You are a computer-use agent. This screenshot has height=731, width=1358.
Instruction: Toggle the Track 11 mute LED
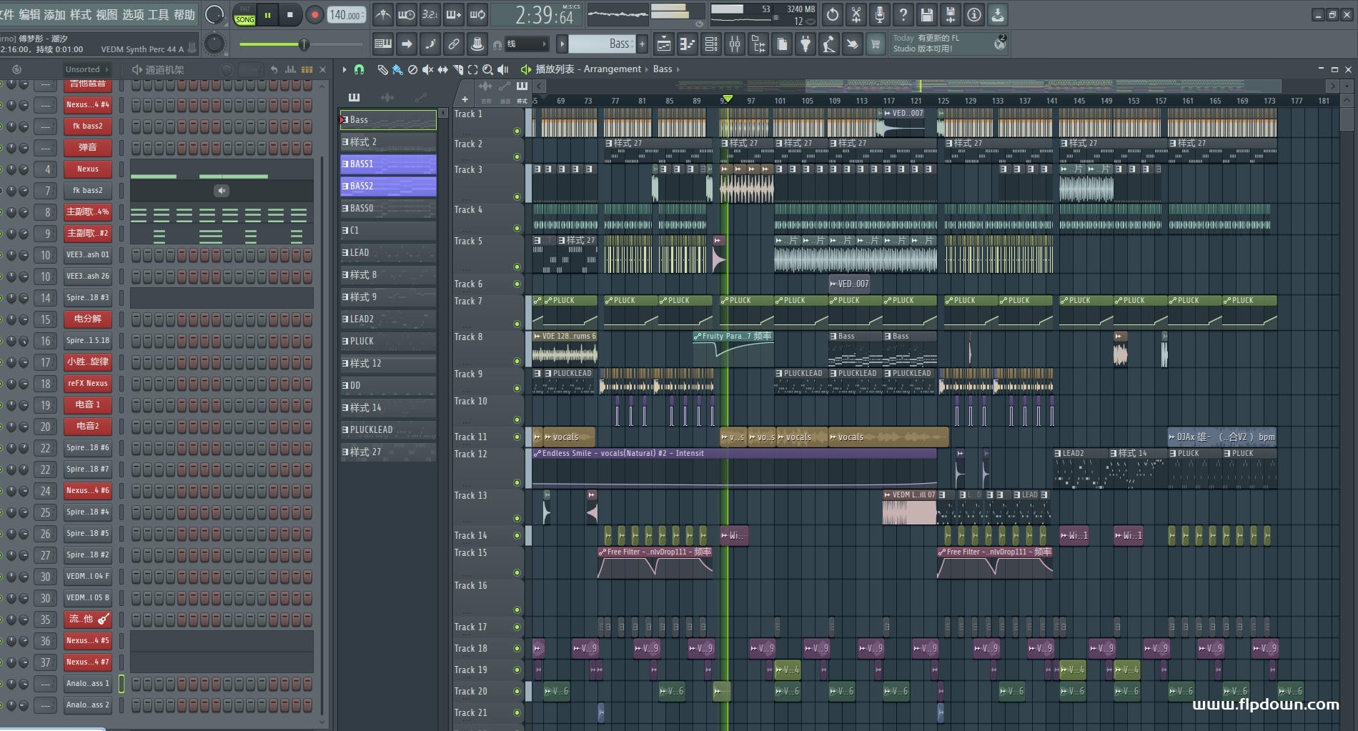pos(517,437)
